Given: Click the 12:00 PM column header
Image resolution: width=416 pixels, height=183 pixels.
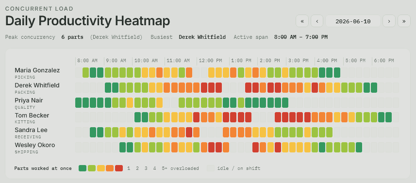Looking at the screenshot, I should click(x=210, y=61).
